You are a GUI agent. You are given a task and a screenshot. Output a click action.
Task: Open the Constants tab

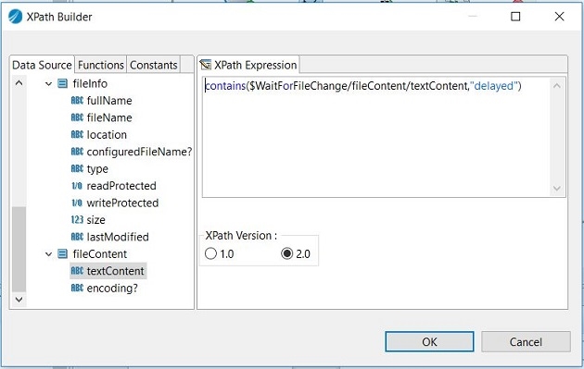pos(154,65)
